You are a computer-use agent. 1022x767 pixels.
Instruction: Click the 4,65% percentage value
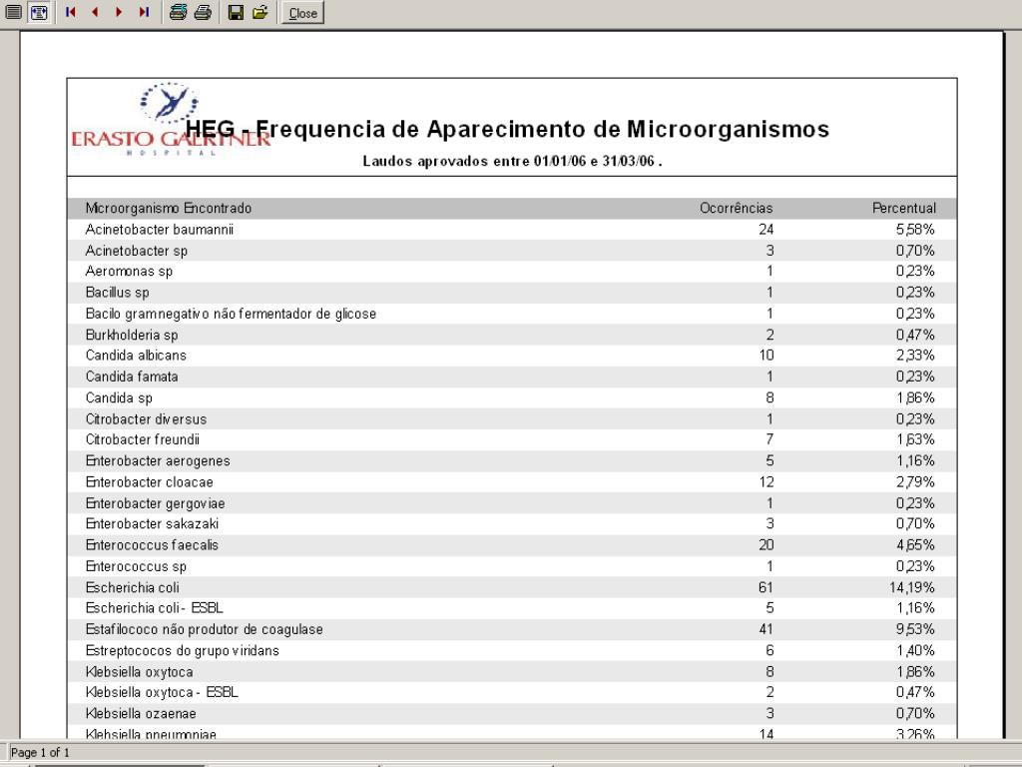pyautogui.click(x=915, y=545)
